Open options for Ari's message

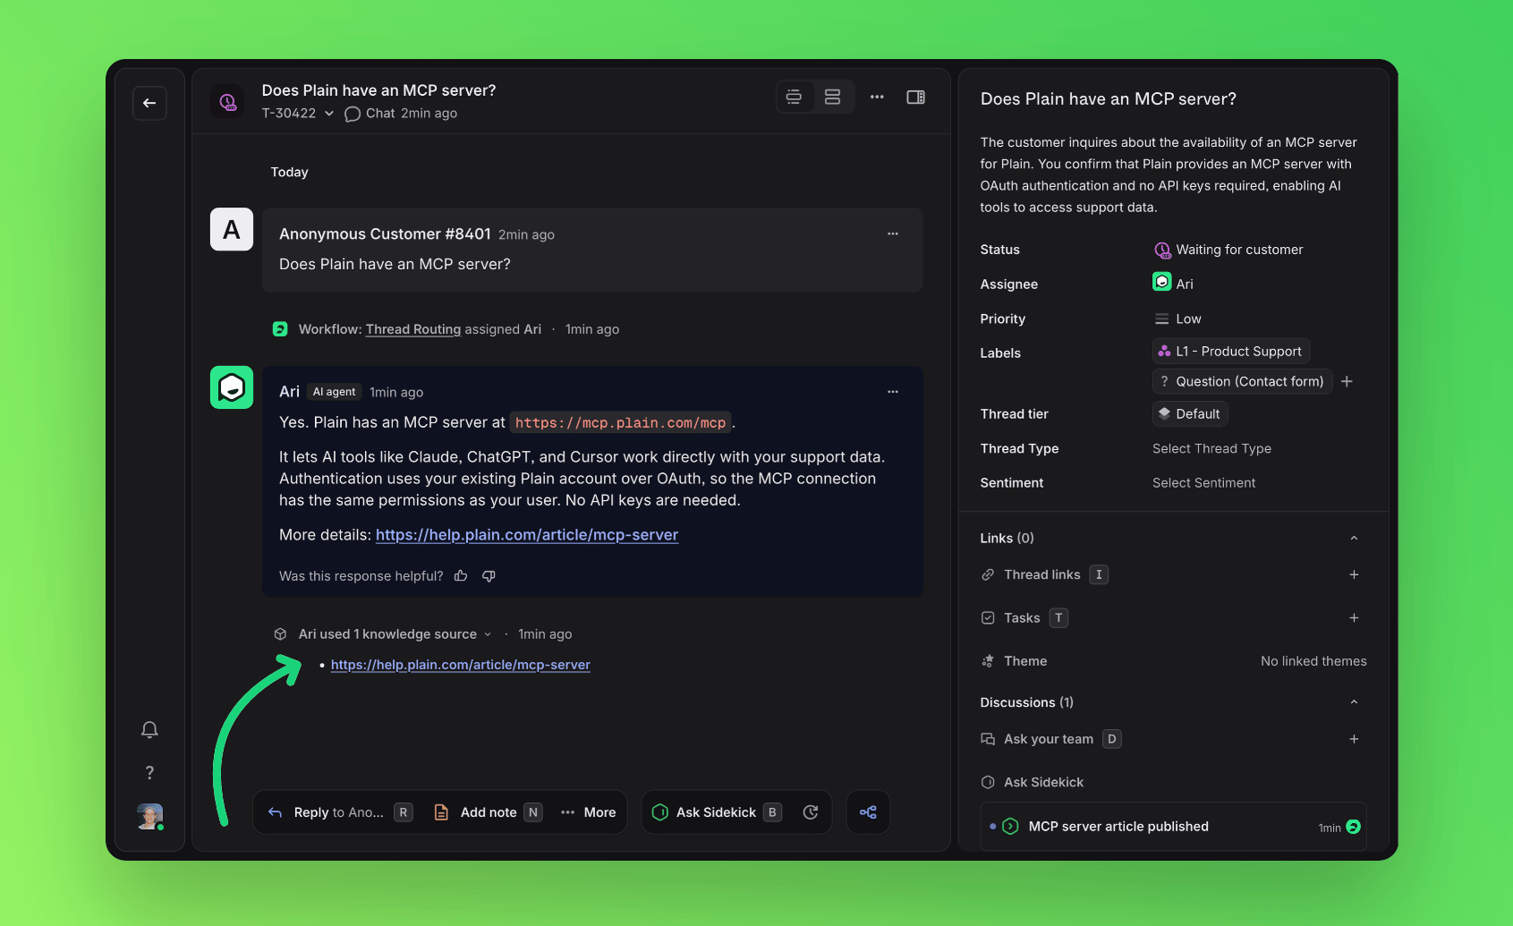(x=893, y=392)
